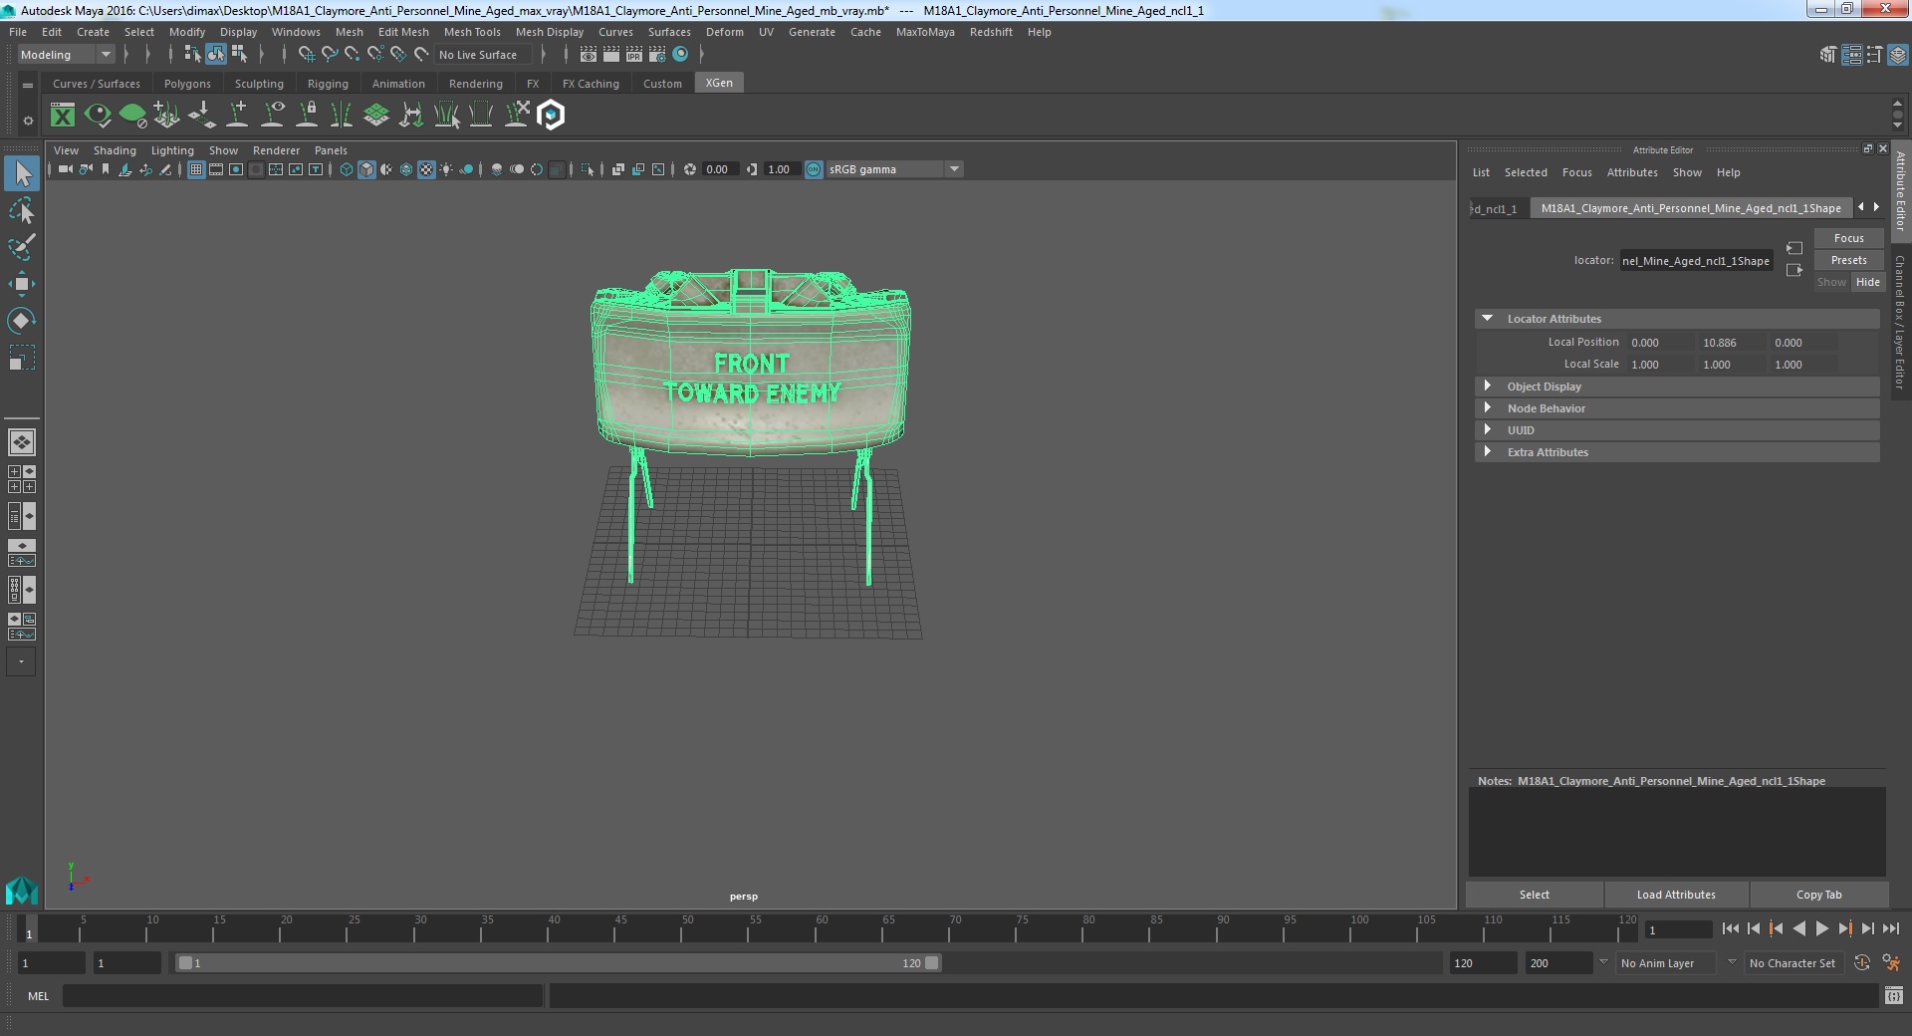1912x1036 pixels.
Task: Click the Load Attributes button
Action: [1676, 895]
